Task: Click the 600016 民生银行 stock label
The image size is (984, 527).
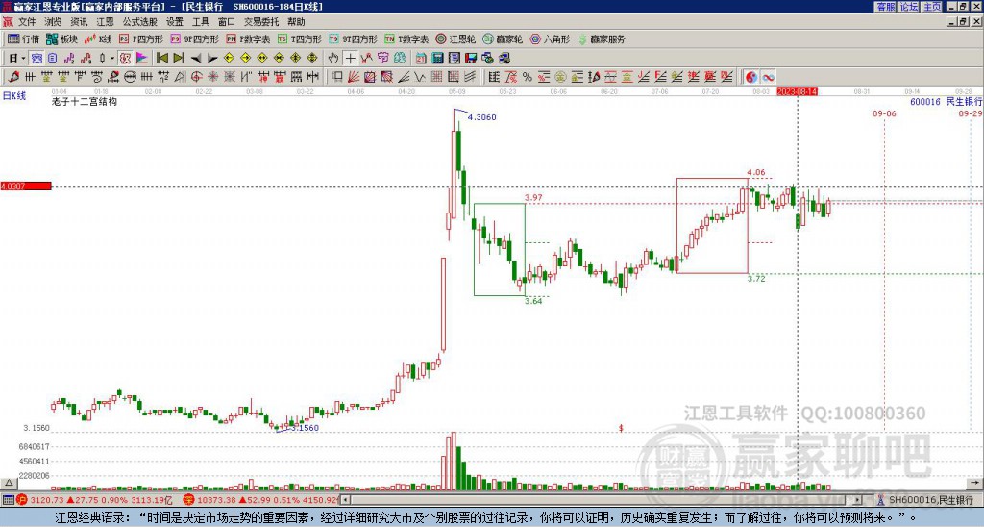Action: [947, 101]
